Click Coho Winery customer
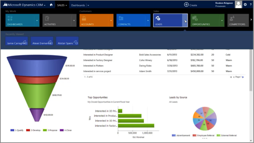254x143 pixels. point(146,60)
